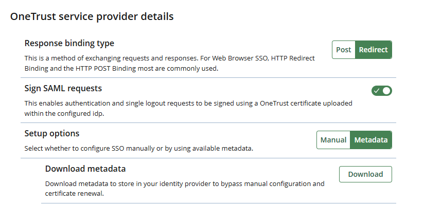
Task: Click the "Select whether to configure SSO manually" text
Action: tap(139, 149)
